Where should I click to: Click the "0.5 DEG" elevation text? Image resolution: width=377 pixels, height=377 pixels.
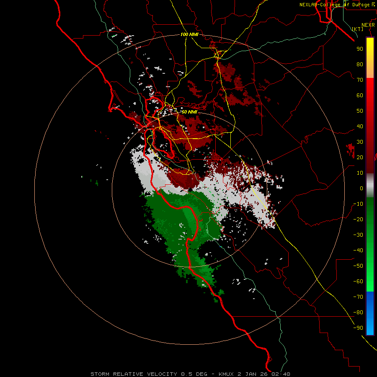194,374
